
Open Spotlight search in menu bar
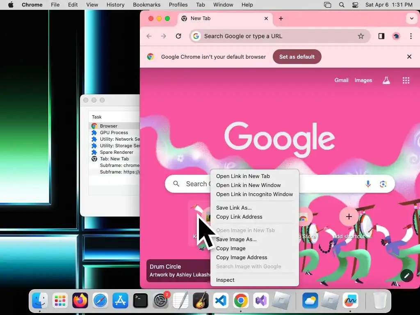(342, 5)
